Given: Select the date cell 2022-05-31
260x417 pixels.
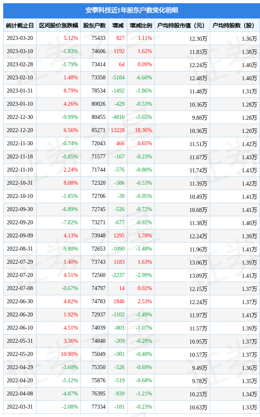Looking at the screenshot, I should pos(20,341).
